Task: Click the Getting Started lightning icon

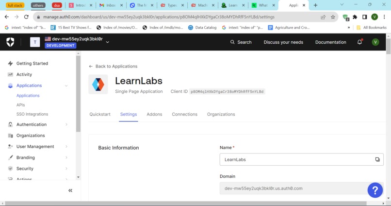Action: pyautogui.click(x=10, y=64)
